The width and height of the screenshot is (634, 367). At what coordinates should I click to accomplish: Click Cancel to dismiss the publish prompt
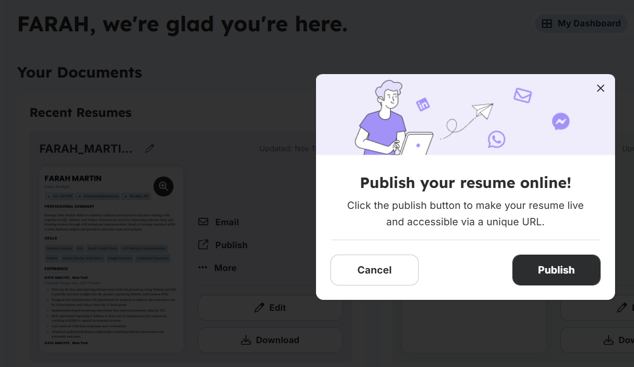(374, 270)
